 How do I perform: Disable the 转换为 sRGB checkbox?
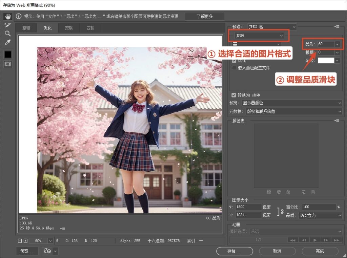click(x=233, y=95)
